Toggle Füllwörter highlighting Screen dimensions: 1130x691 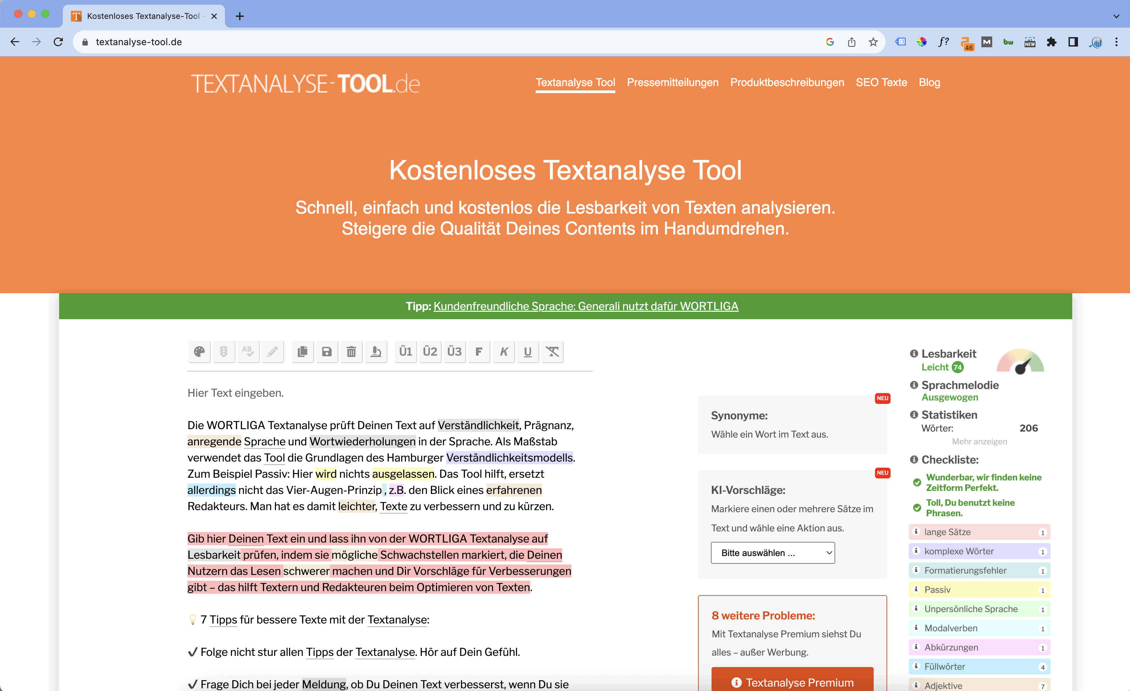980,667
